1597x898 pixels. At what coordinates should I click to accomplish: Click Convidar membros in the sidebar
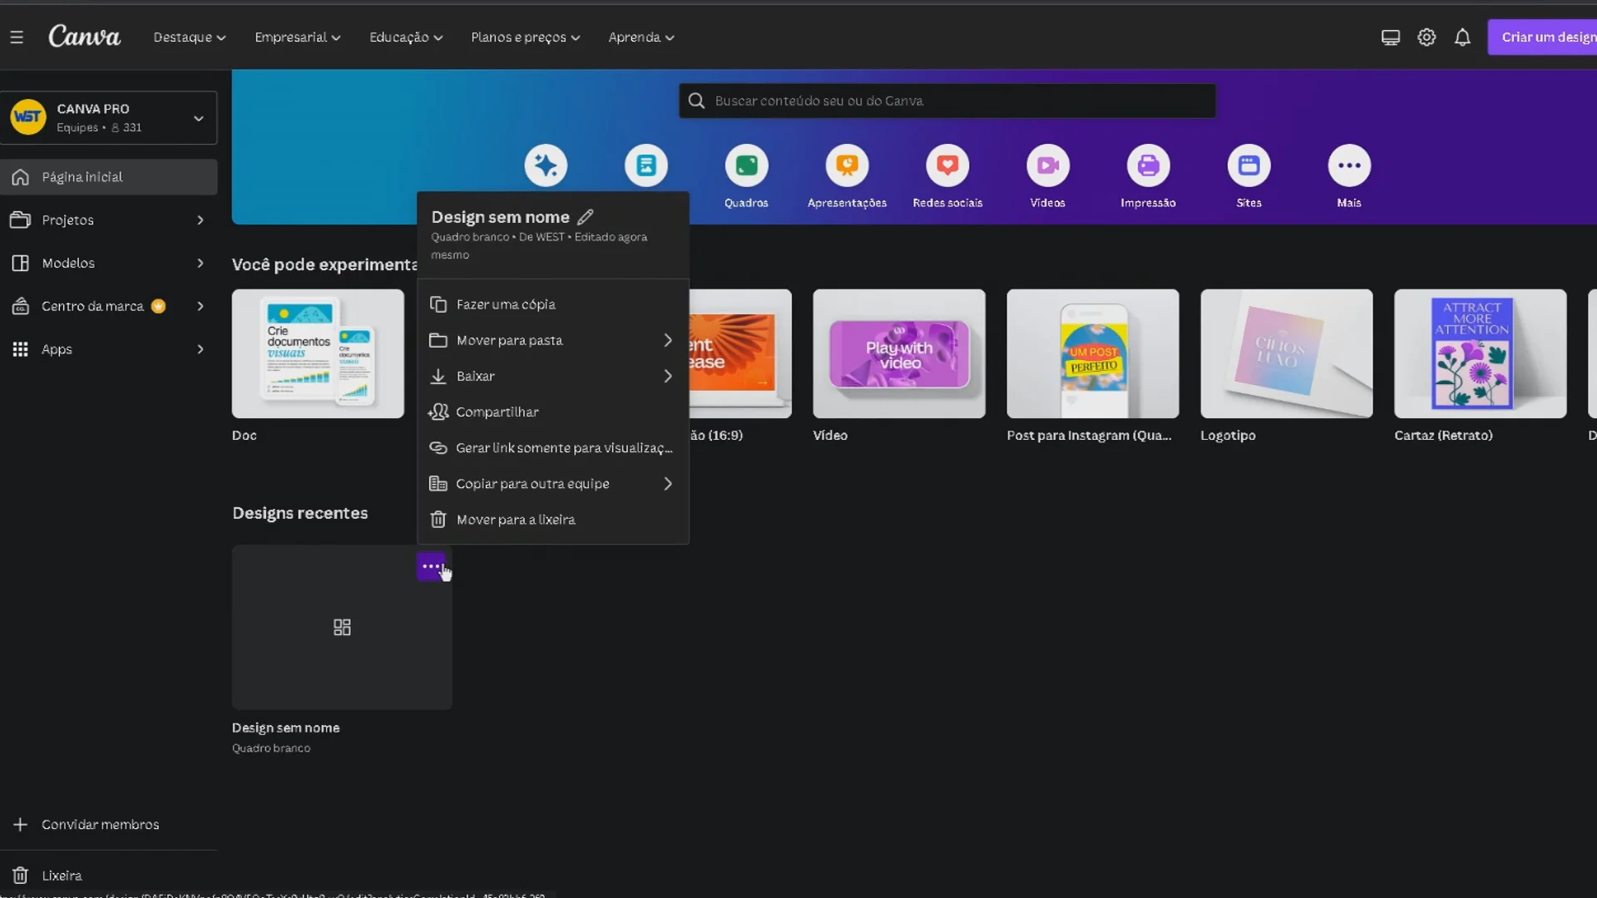point(99,824)
